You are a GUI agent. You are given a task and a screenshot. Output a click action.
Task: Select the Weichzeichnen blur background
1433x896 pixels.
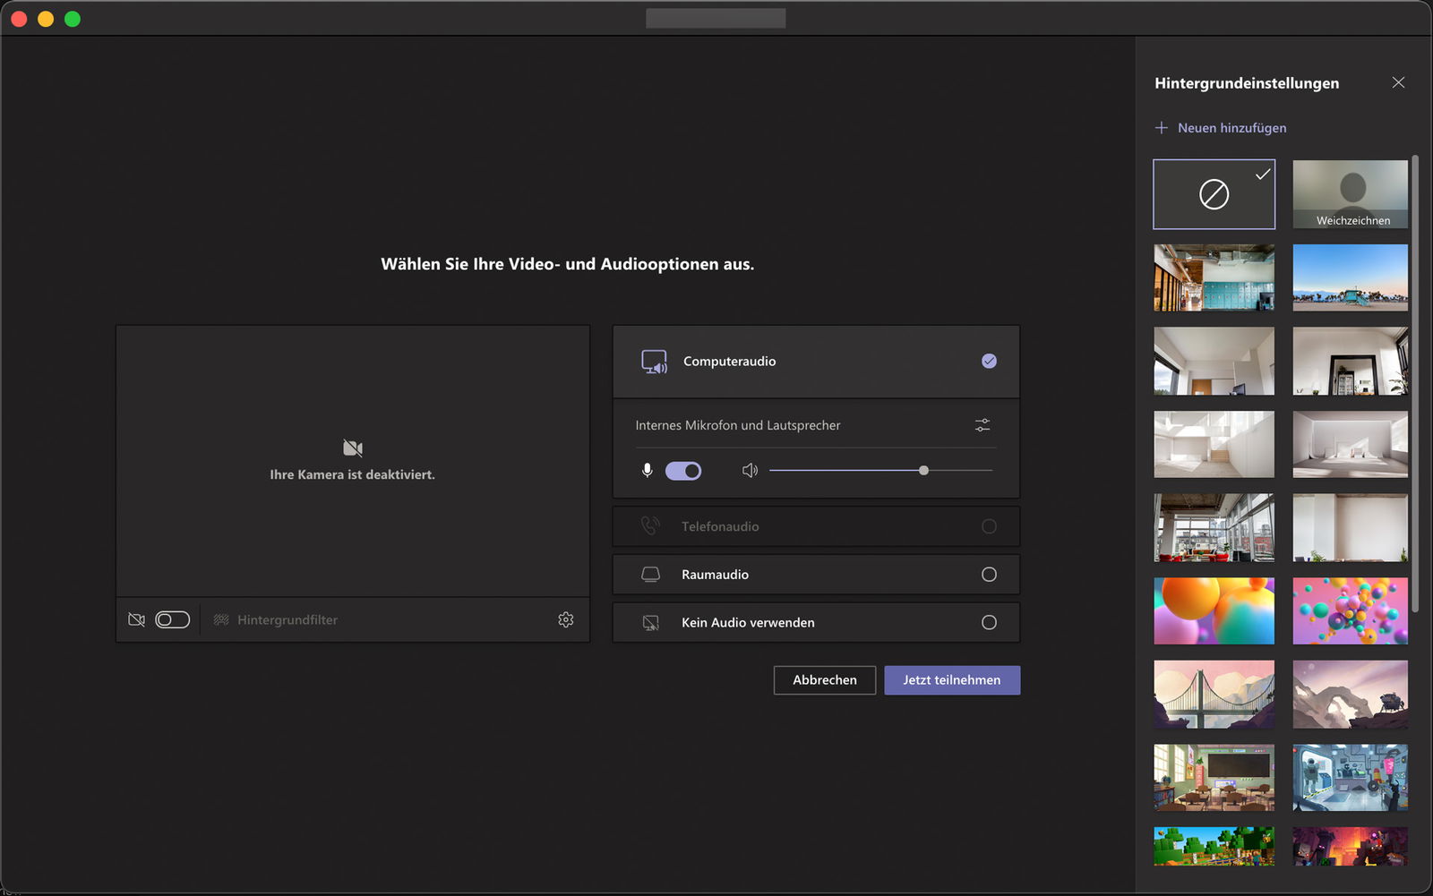point(1350,194)
